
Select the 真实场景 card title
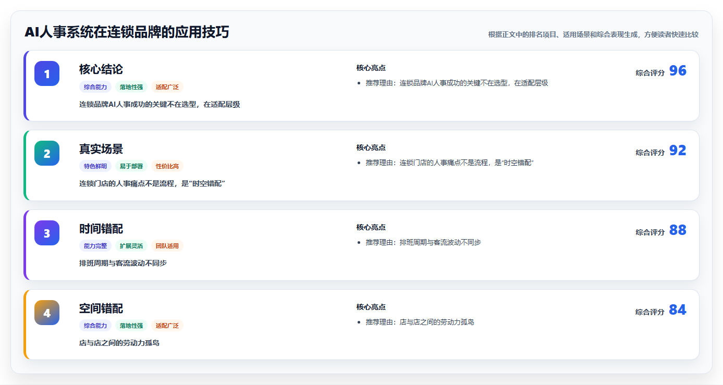tap(101, 149)
